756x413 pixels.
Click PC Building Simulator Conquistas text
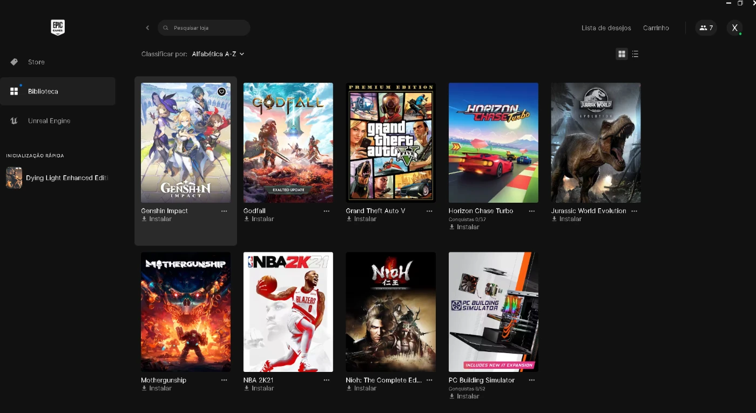(468, 389)
